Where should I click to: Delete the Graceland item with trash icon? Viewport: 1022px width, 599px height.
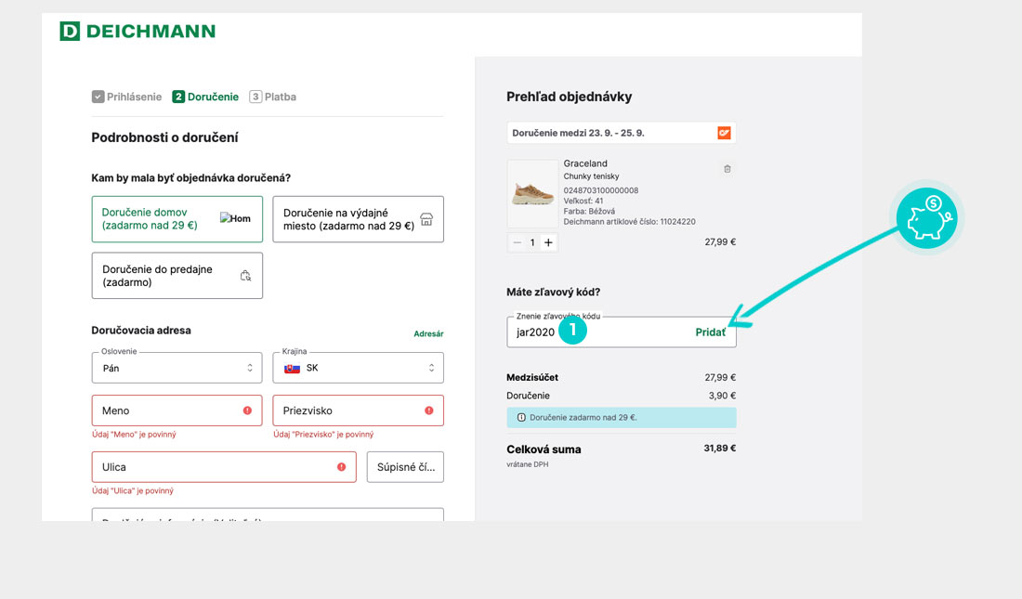727,169
